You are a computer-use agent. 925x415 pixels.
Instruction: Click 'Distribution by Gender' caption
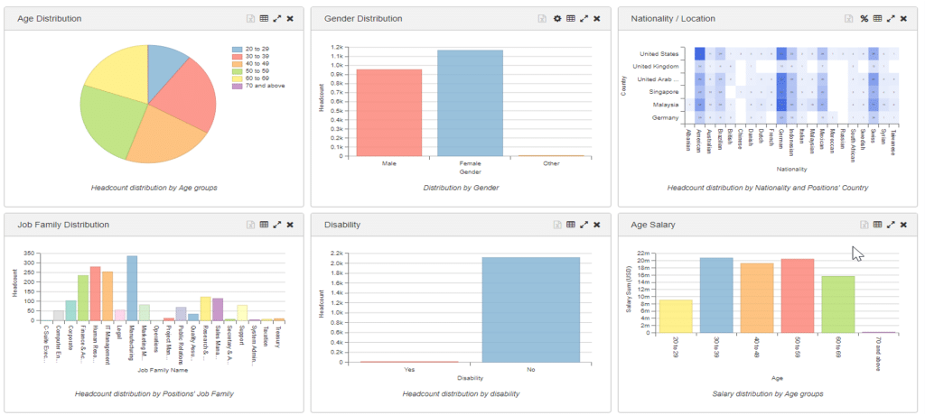tap(461, 188)
